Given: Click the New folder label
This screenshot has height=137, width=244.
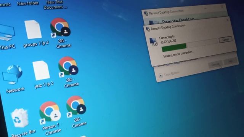Looking at the screenshot, I should point(28,3).
